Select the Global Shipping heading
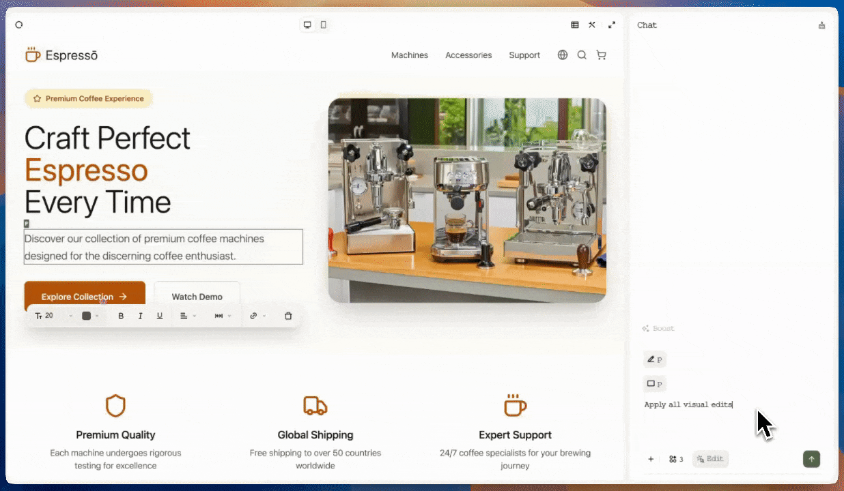Image resolution: width=844 pixels, height=491 pixels. point(315,435)
